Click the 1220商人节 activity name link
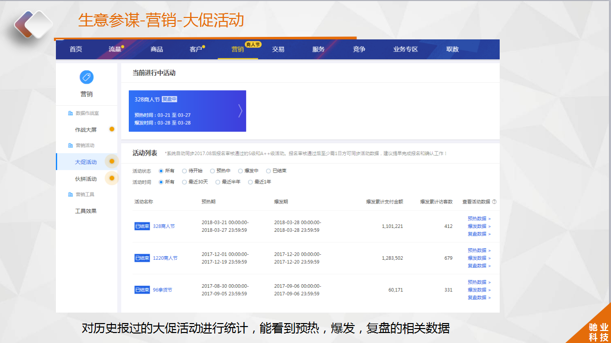 pos(165,258)
